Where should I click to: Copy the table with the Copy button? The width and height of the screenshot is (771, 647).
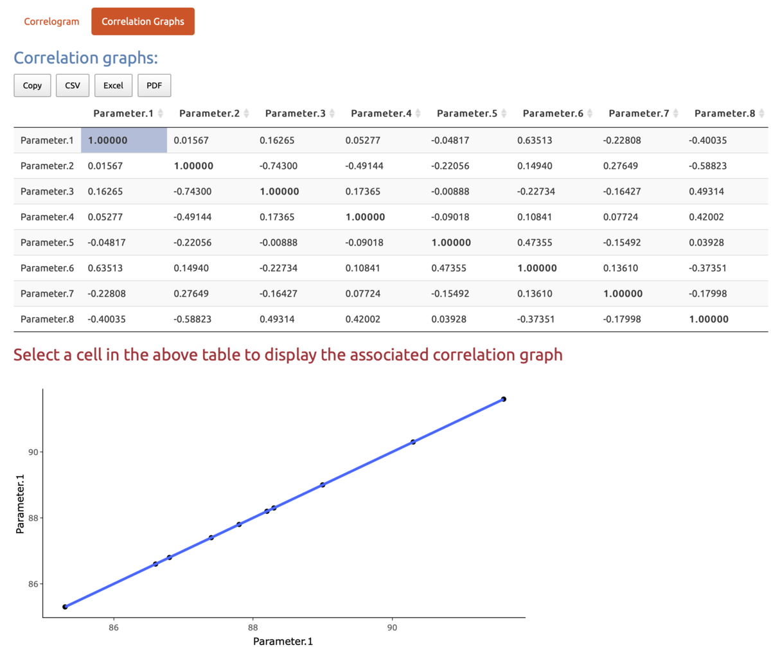point(32,85)
